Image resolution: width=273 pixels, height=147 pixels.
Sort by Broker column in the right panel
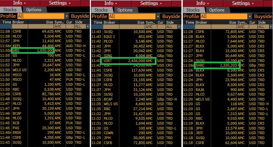(203, 22)
